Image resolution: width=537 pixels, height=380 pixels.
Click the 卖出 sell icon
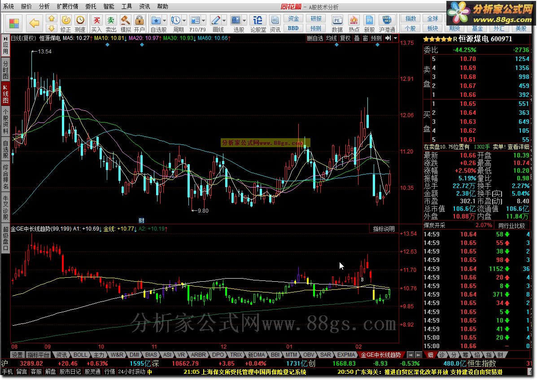tap(111, 24)
